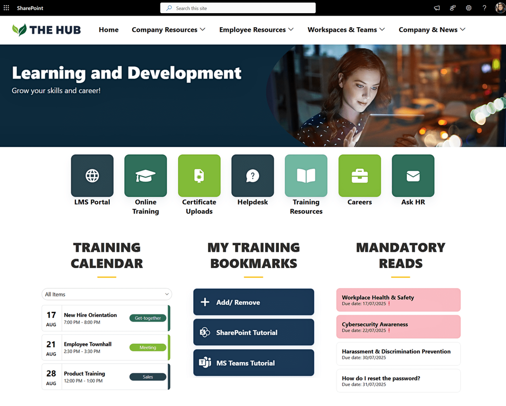Click the Add/Remove bookmarks button
This screenshot has width=506, height=406.
254,301
